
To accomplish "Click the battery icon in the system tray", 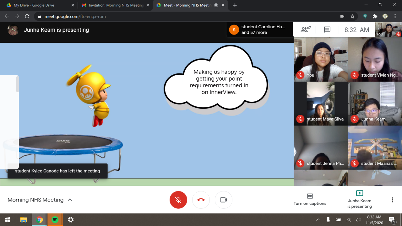I will pos(338,220).
